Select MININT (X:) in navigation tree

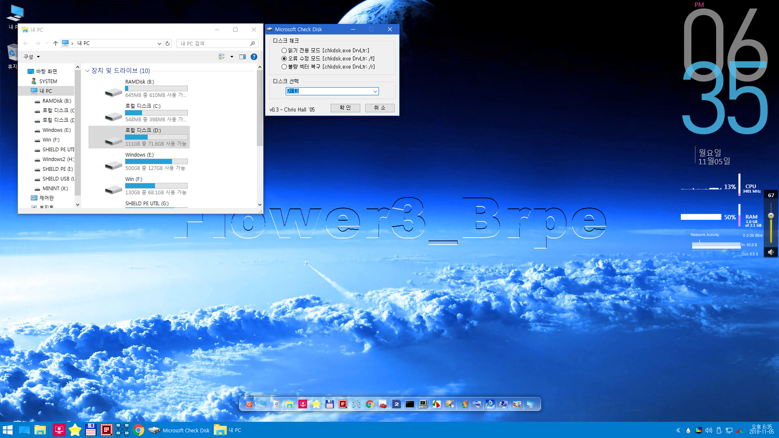55,189
